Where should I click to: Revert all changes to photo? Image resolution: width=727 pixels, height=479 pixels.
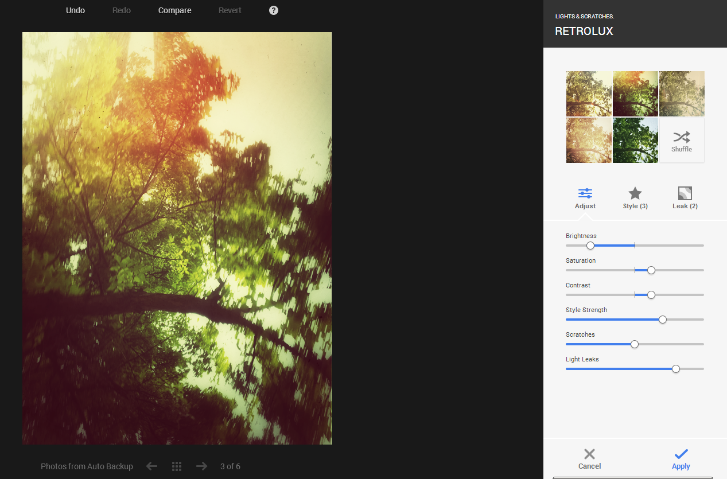[230, 10]
